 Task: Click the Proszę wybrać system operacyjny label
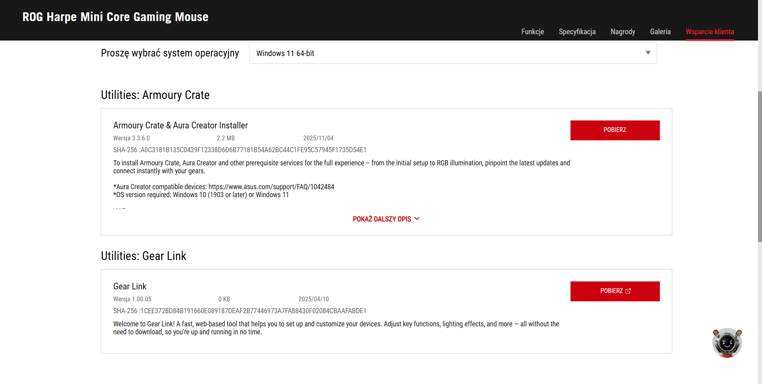pyautogui.click(x=170, y=53)
